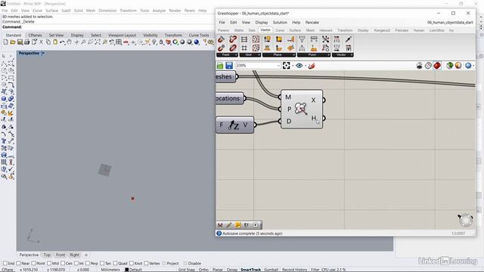Viewport: 484px width, 272px height.
Task: Click the sketch pen icon in Grasshopper toolbar
Action: point(312,66)
